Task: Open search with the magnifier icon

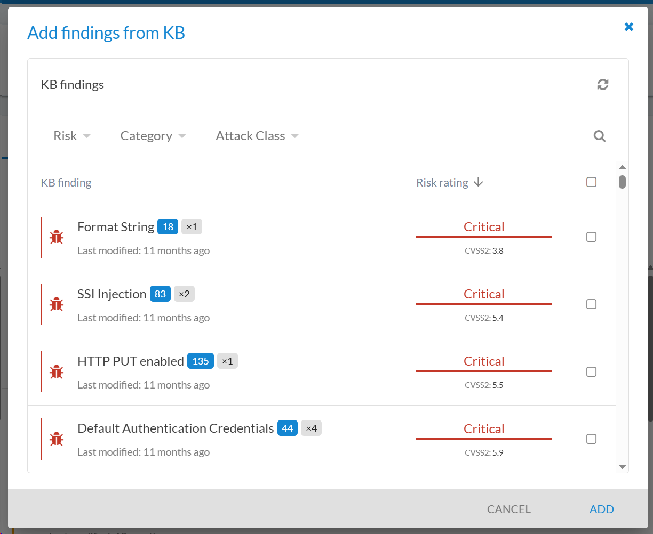Action: click(600, 136)
